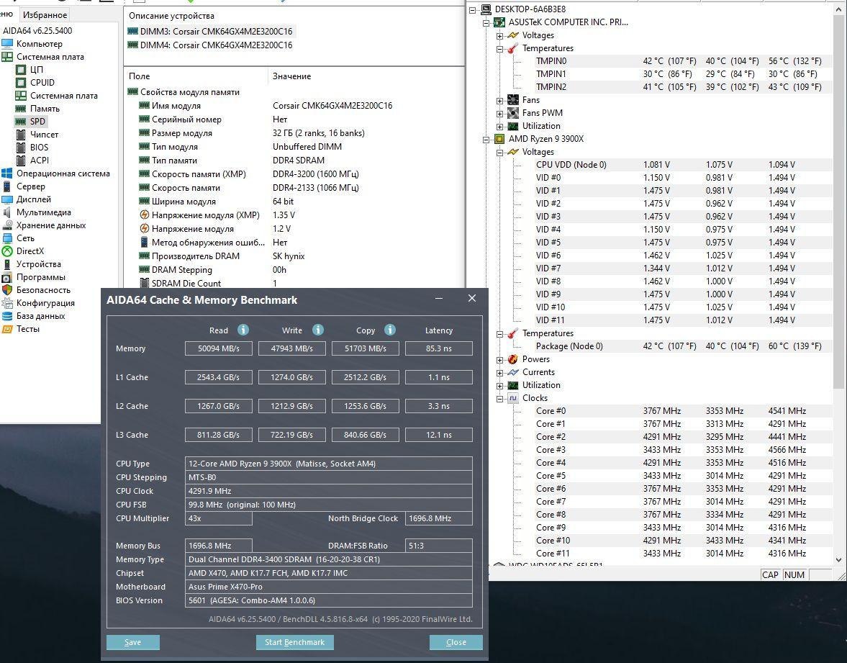This screenshot has width=847, height=663.
Task: Click the L3 Cache Copy 840.66 GB/s field
Action: 365,434
